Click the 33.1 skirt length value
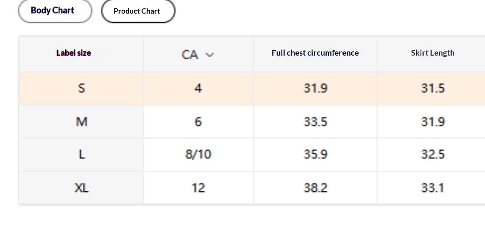The width and height of the screenshot is (485, 227). (432, 188)
